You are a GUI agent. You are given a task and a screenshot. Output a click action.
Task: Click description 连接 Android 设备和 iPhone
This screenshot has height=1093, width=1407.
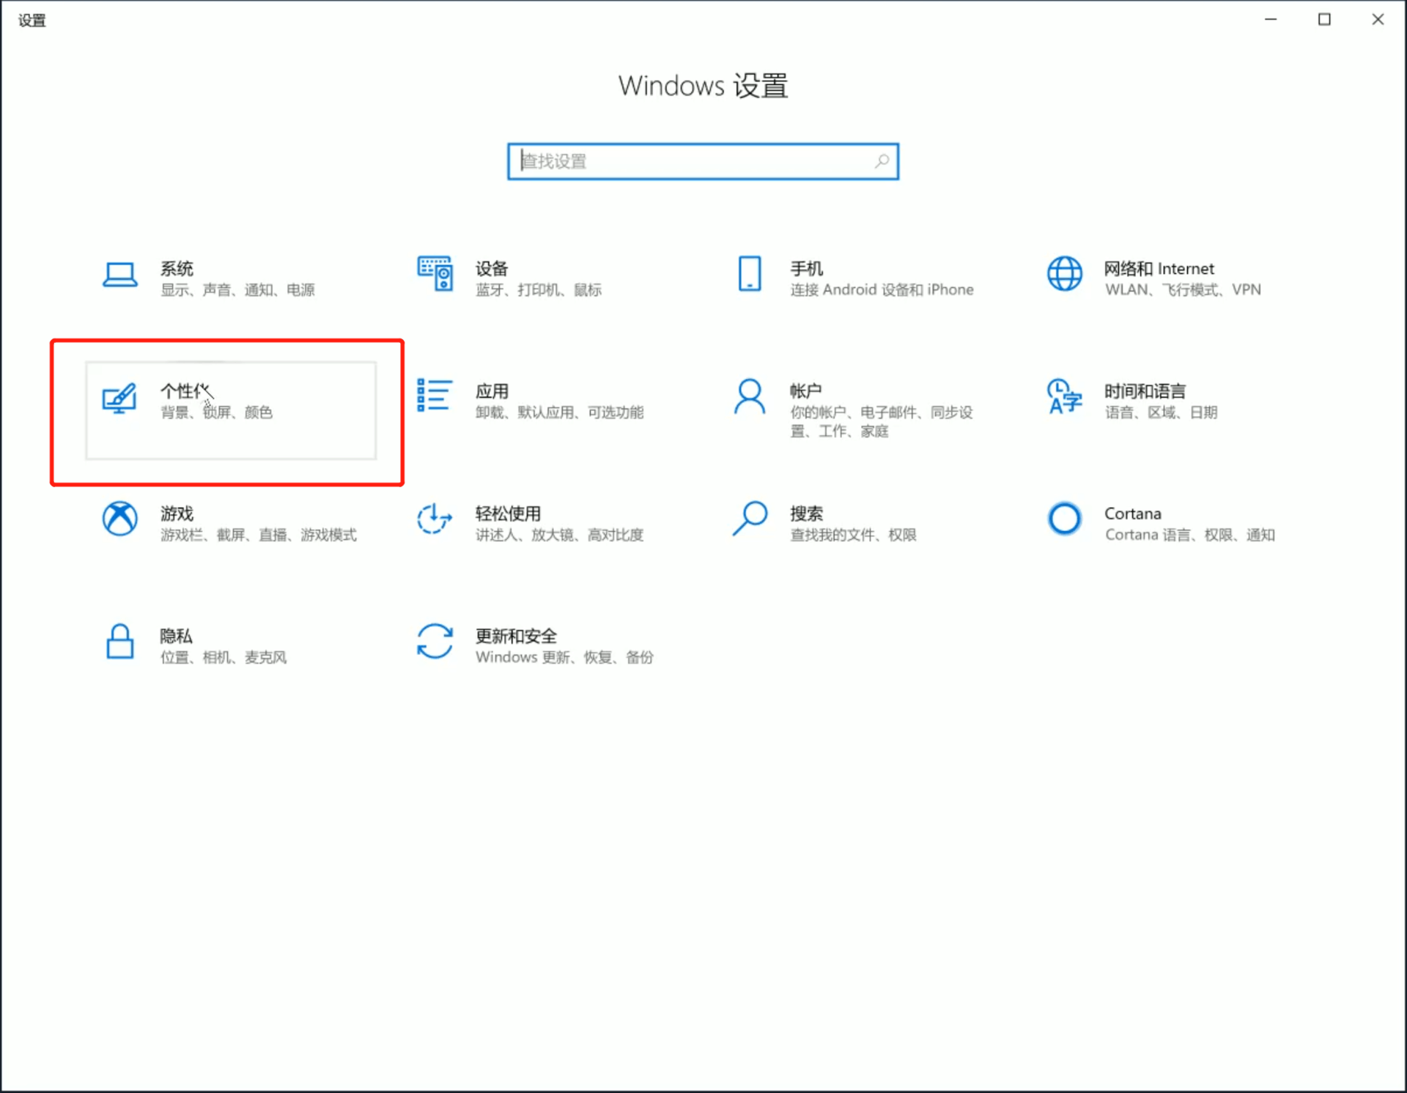[x=882, y=290]
